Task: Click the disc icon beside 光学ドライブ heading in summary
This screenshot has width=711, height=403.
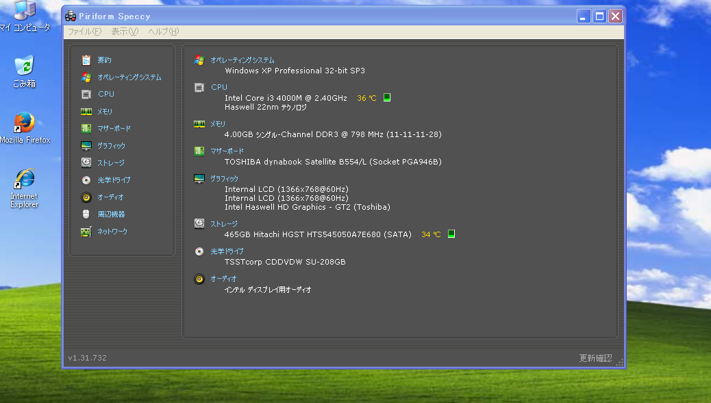Action: point(199,252)
